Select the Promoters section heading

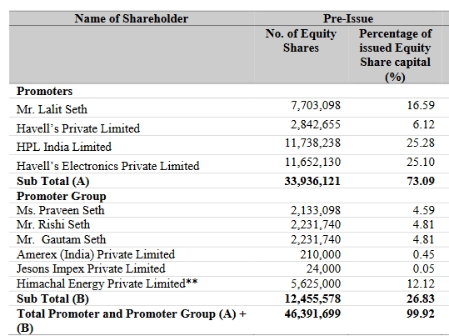45,91
